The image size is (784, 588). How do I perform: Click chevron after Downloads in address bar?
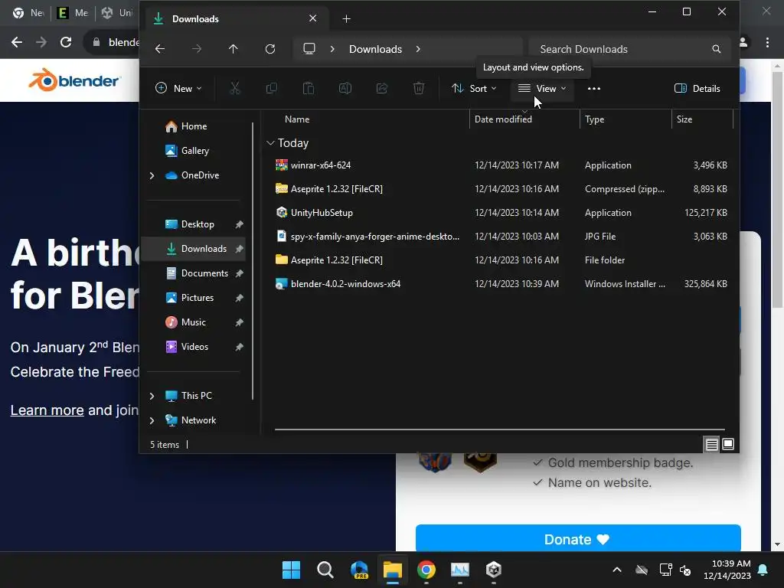418,49
